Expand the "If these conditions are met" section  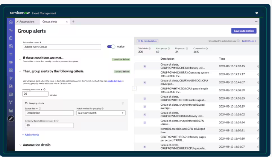20,59
